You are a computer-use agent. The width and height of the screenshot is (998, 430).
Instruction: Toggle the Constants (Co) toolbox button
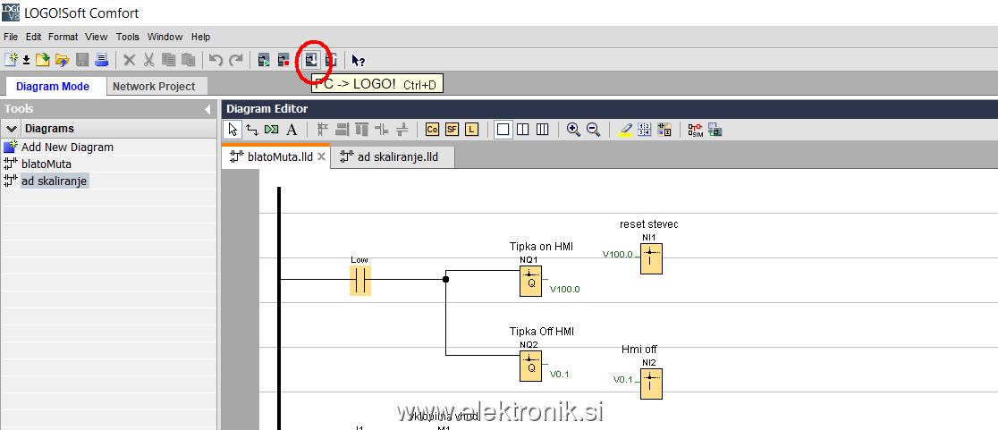(432, 130)
